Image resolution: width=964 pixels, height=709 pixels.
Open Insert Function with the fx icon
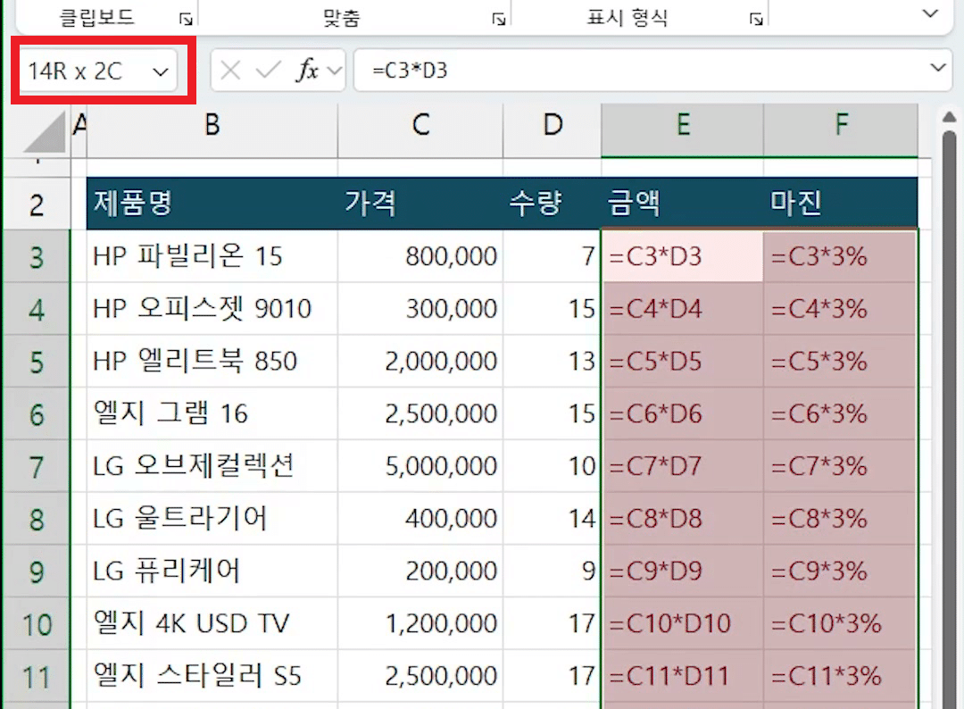307,71
